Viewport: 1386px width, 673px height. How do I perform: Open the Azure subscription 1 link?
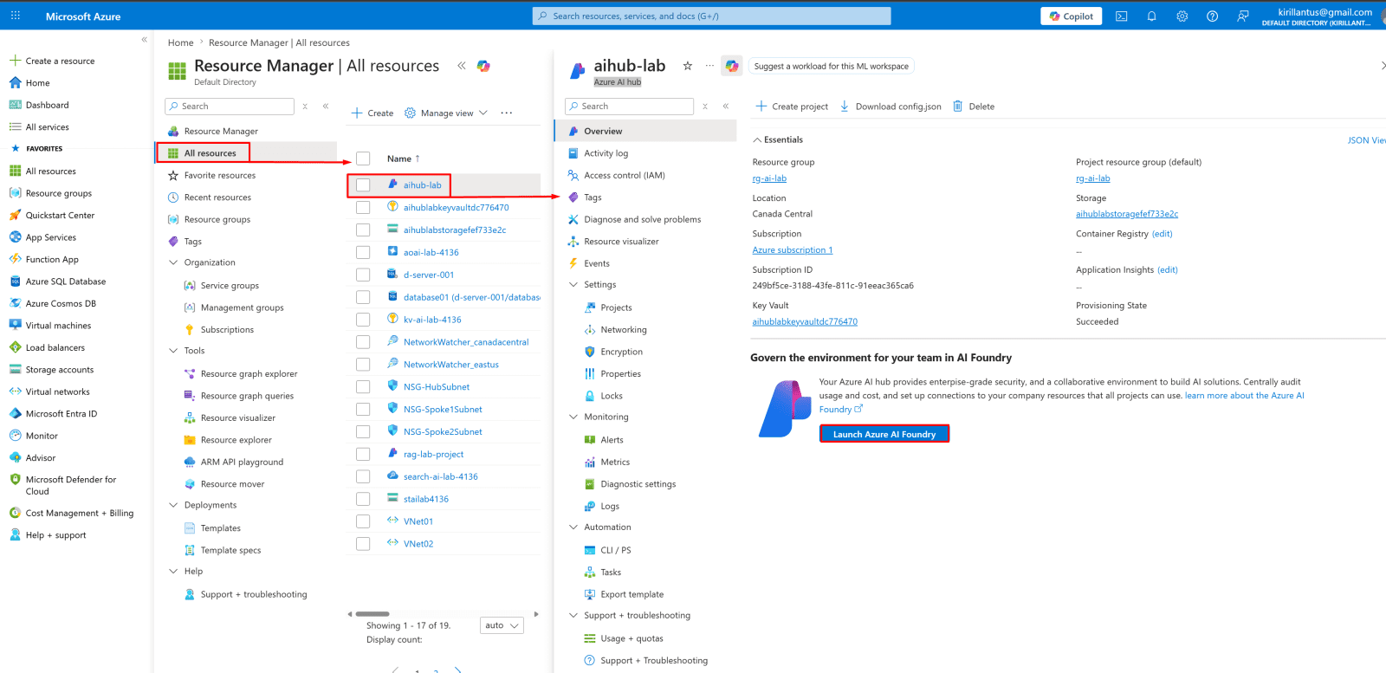[x=792, y=250]
